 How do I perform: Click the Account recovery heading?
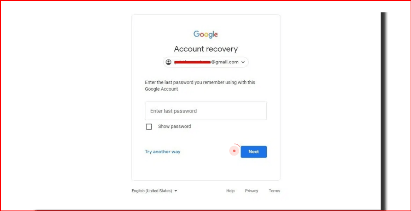click(x=206, y=49)
